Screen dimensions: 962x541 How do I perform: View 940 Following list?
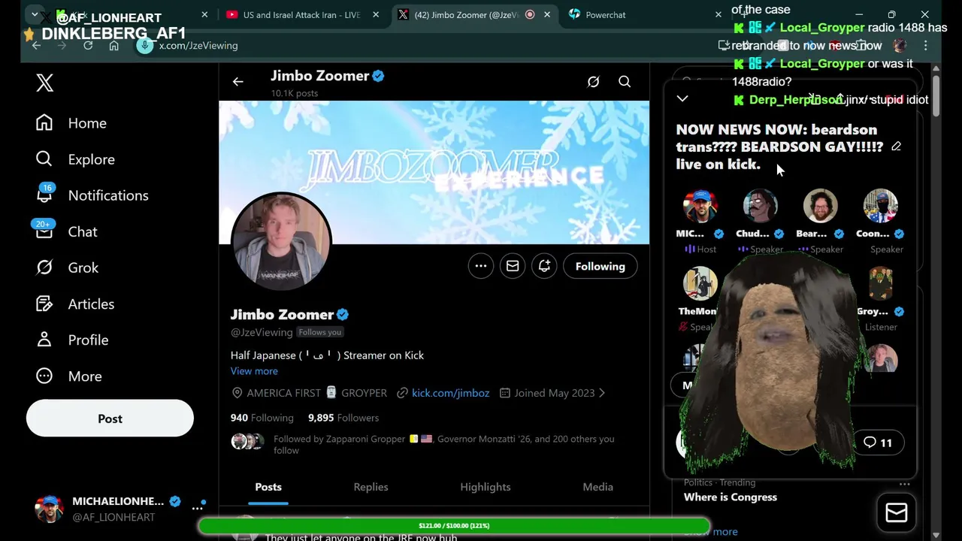click(x=262, y=418)
